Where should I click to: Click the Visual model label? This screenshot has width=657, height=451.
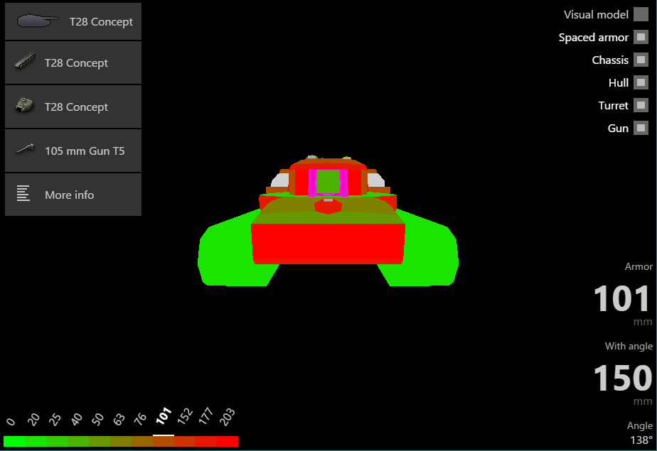tap(596, 15)
